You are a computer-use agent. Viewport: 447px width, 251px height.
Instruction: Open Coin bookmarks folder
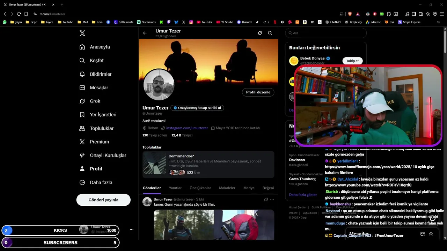point(97,22)
